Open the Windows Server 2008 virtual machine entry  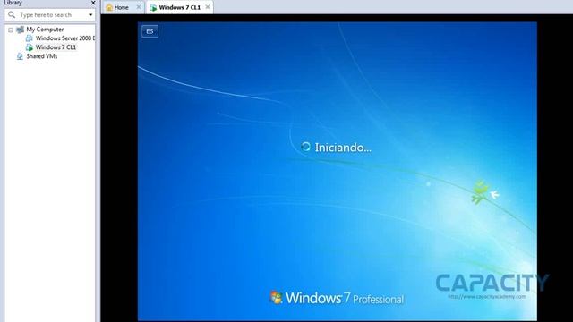(65, 38)
